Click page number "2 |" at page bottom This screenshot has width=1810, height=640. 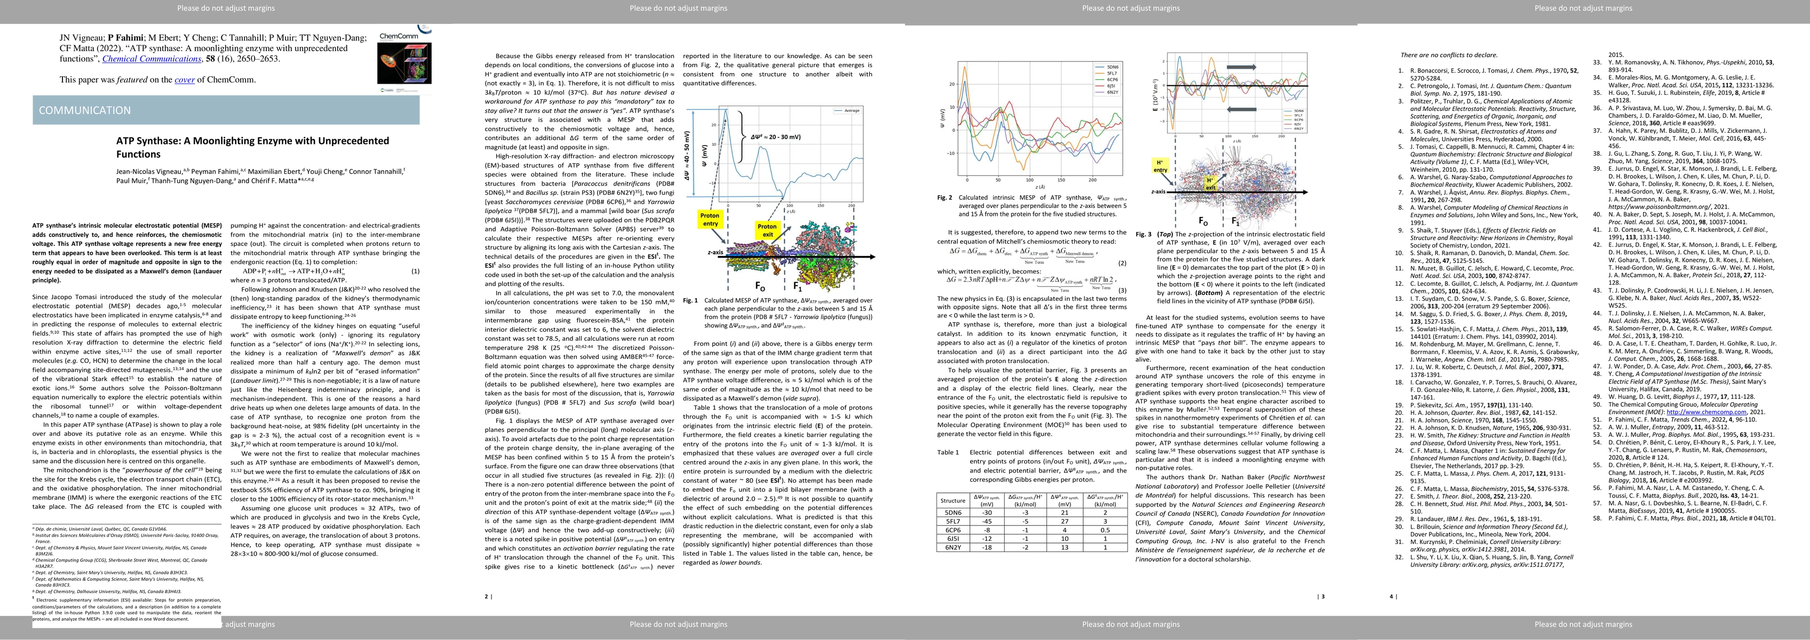[488, 596]
